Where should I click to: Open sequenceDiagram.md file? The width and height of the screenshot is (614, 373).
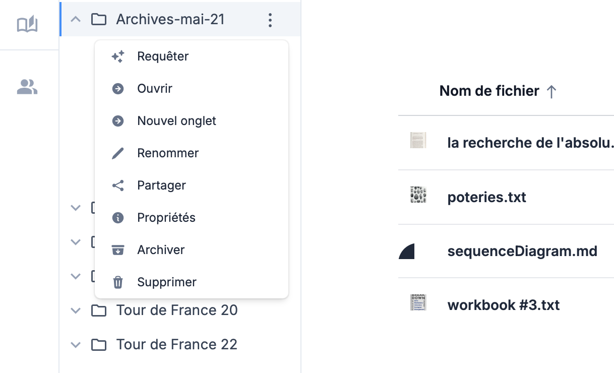click(x=522, y=251)
